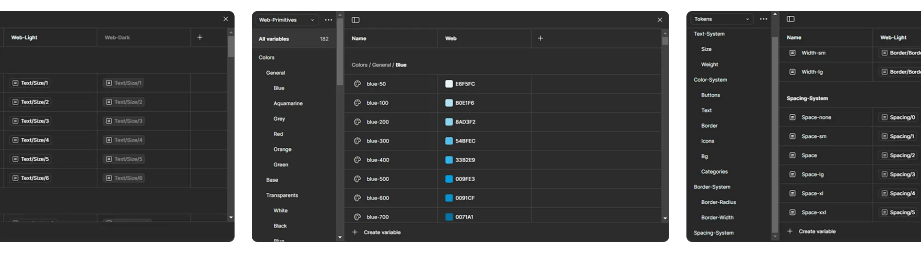Click the Spacing/3 alias chip
Viewport: 921px width, 253px height.
(x=898, y=174)
